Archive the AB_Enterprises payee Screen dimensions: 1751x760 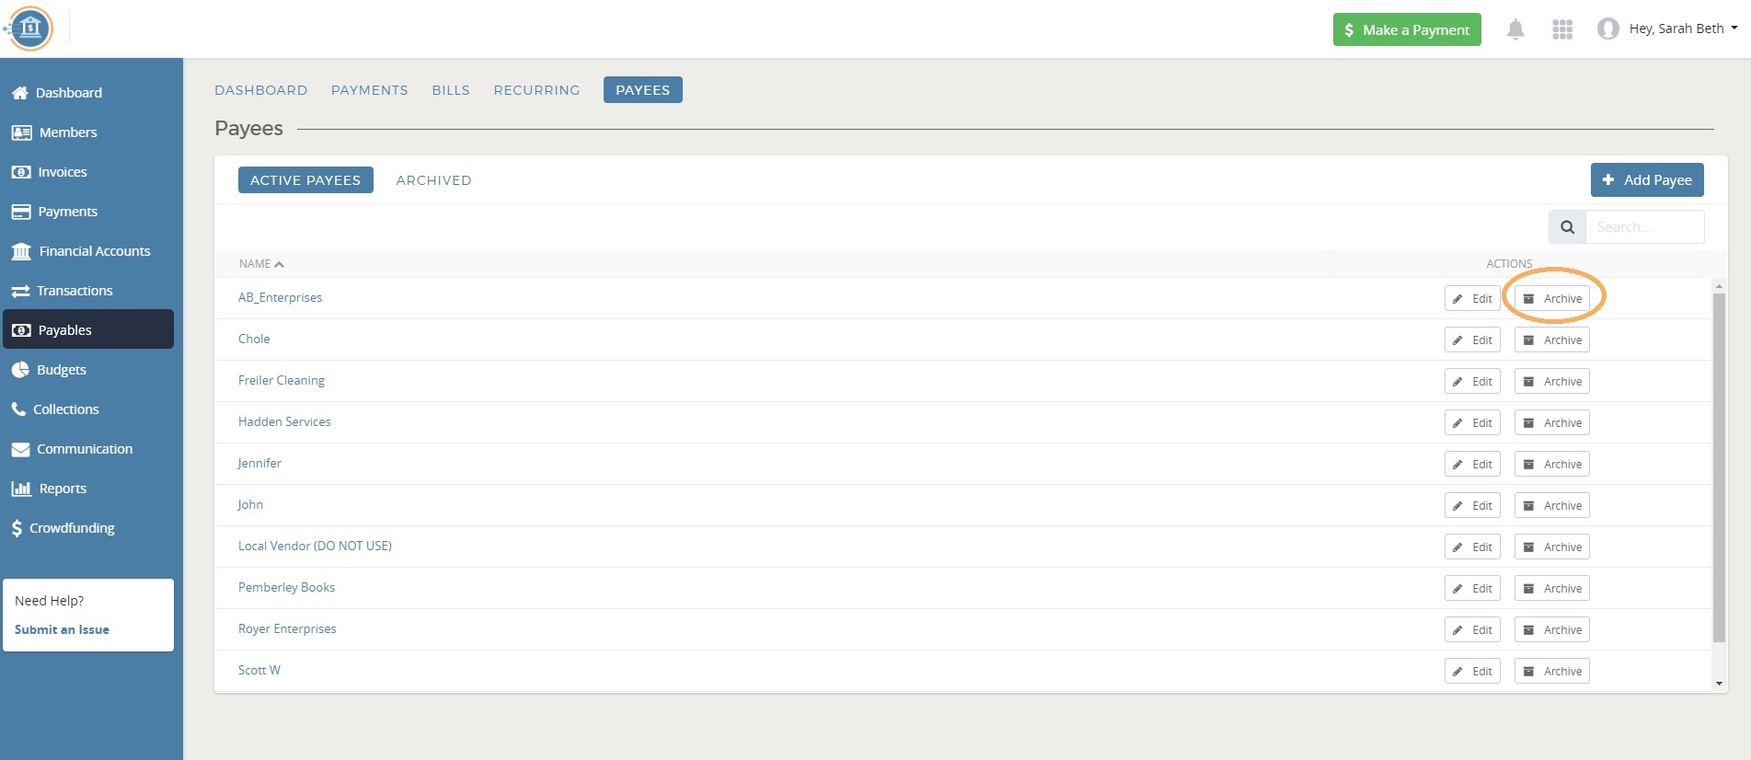click(x=1552, y=299)
